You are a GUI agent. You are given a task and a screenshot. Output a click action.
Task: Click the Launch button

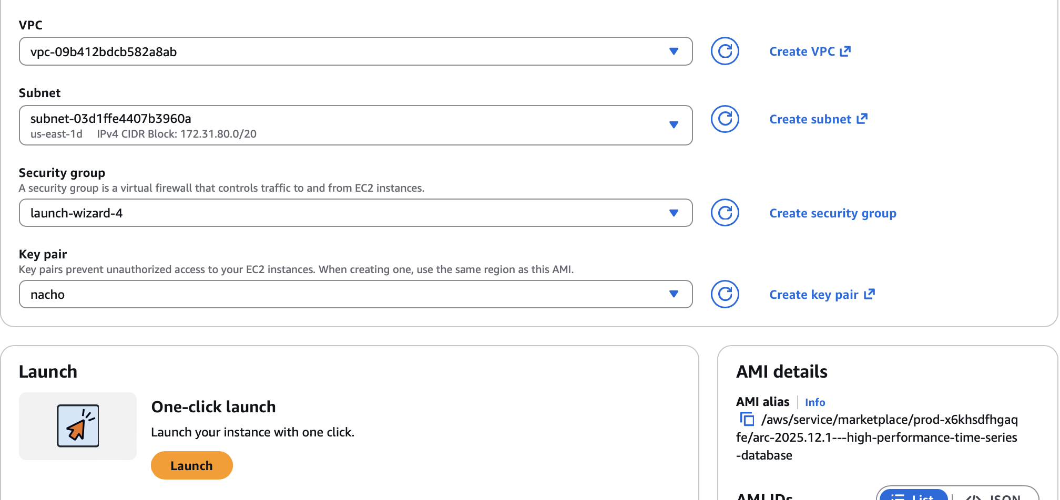191,465
